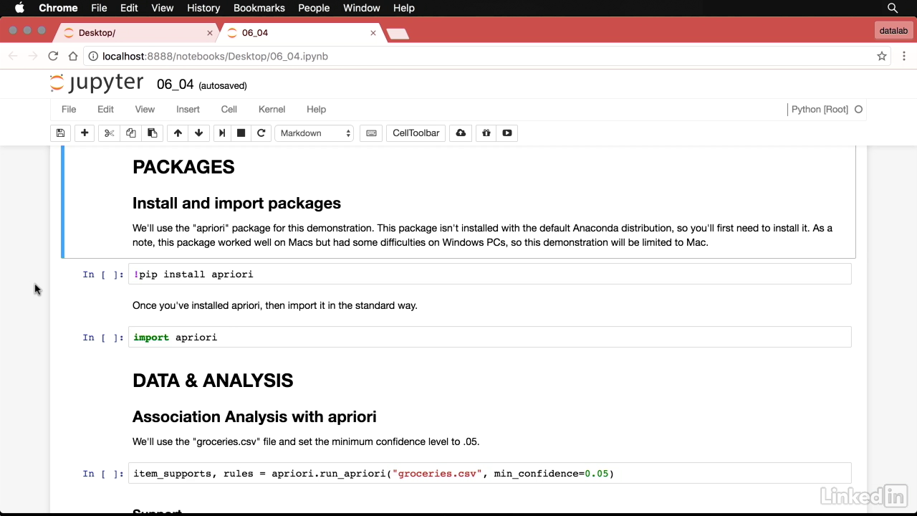Restart the kernel using circular arrow
This screenshot has height=516, width=917.
tap(261, 133)
